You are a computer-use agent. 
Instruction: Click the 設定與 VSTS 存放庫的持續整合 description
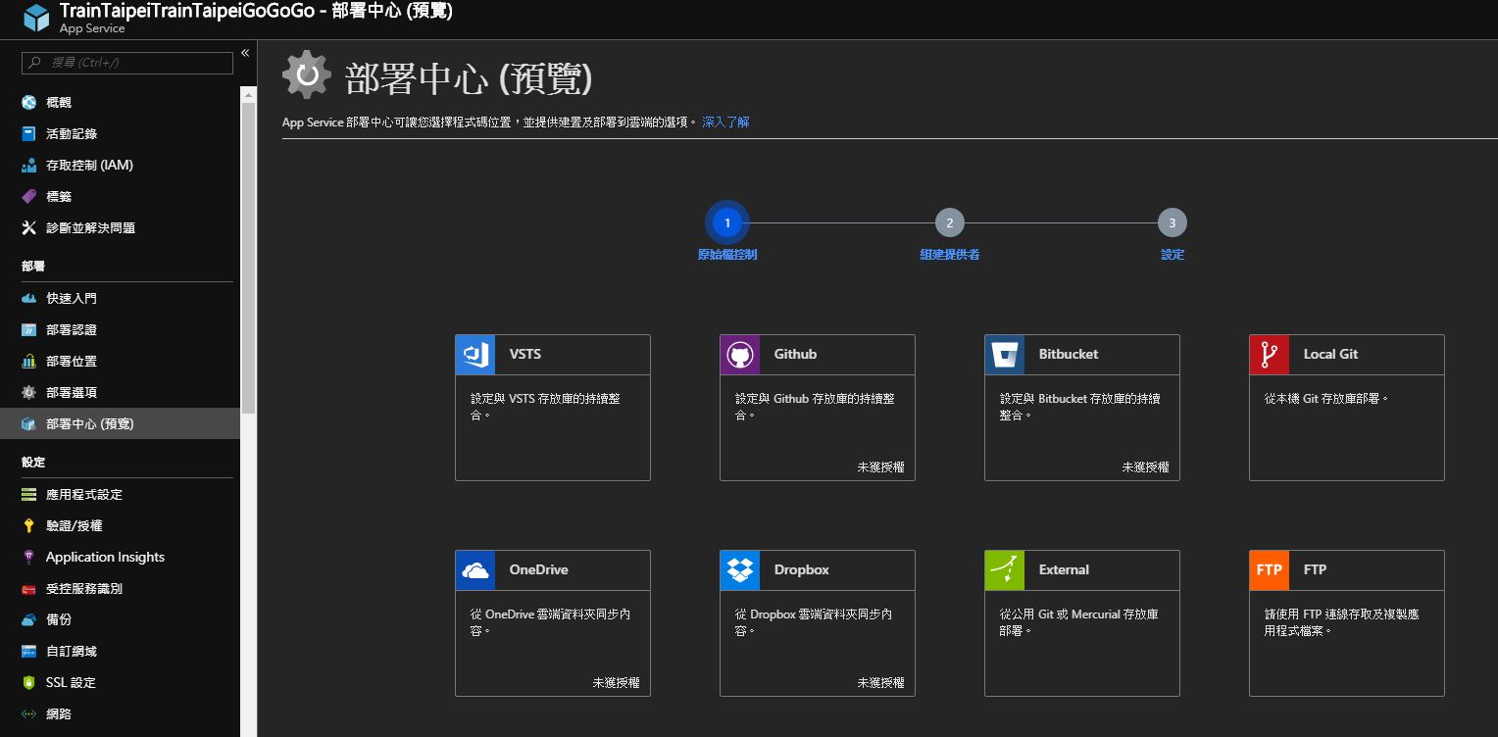pyautogui.click(x=545, y=407)
